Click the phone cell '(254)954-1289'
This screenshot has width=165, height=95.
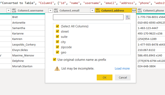pyautogui.click(x=151, y=39)
